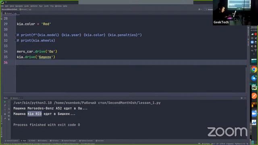Screen dimensions: 258x145
Task: Click the mers_car.drive('Ош') code line
Action: coord(37,52)
